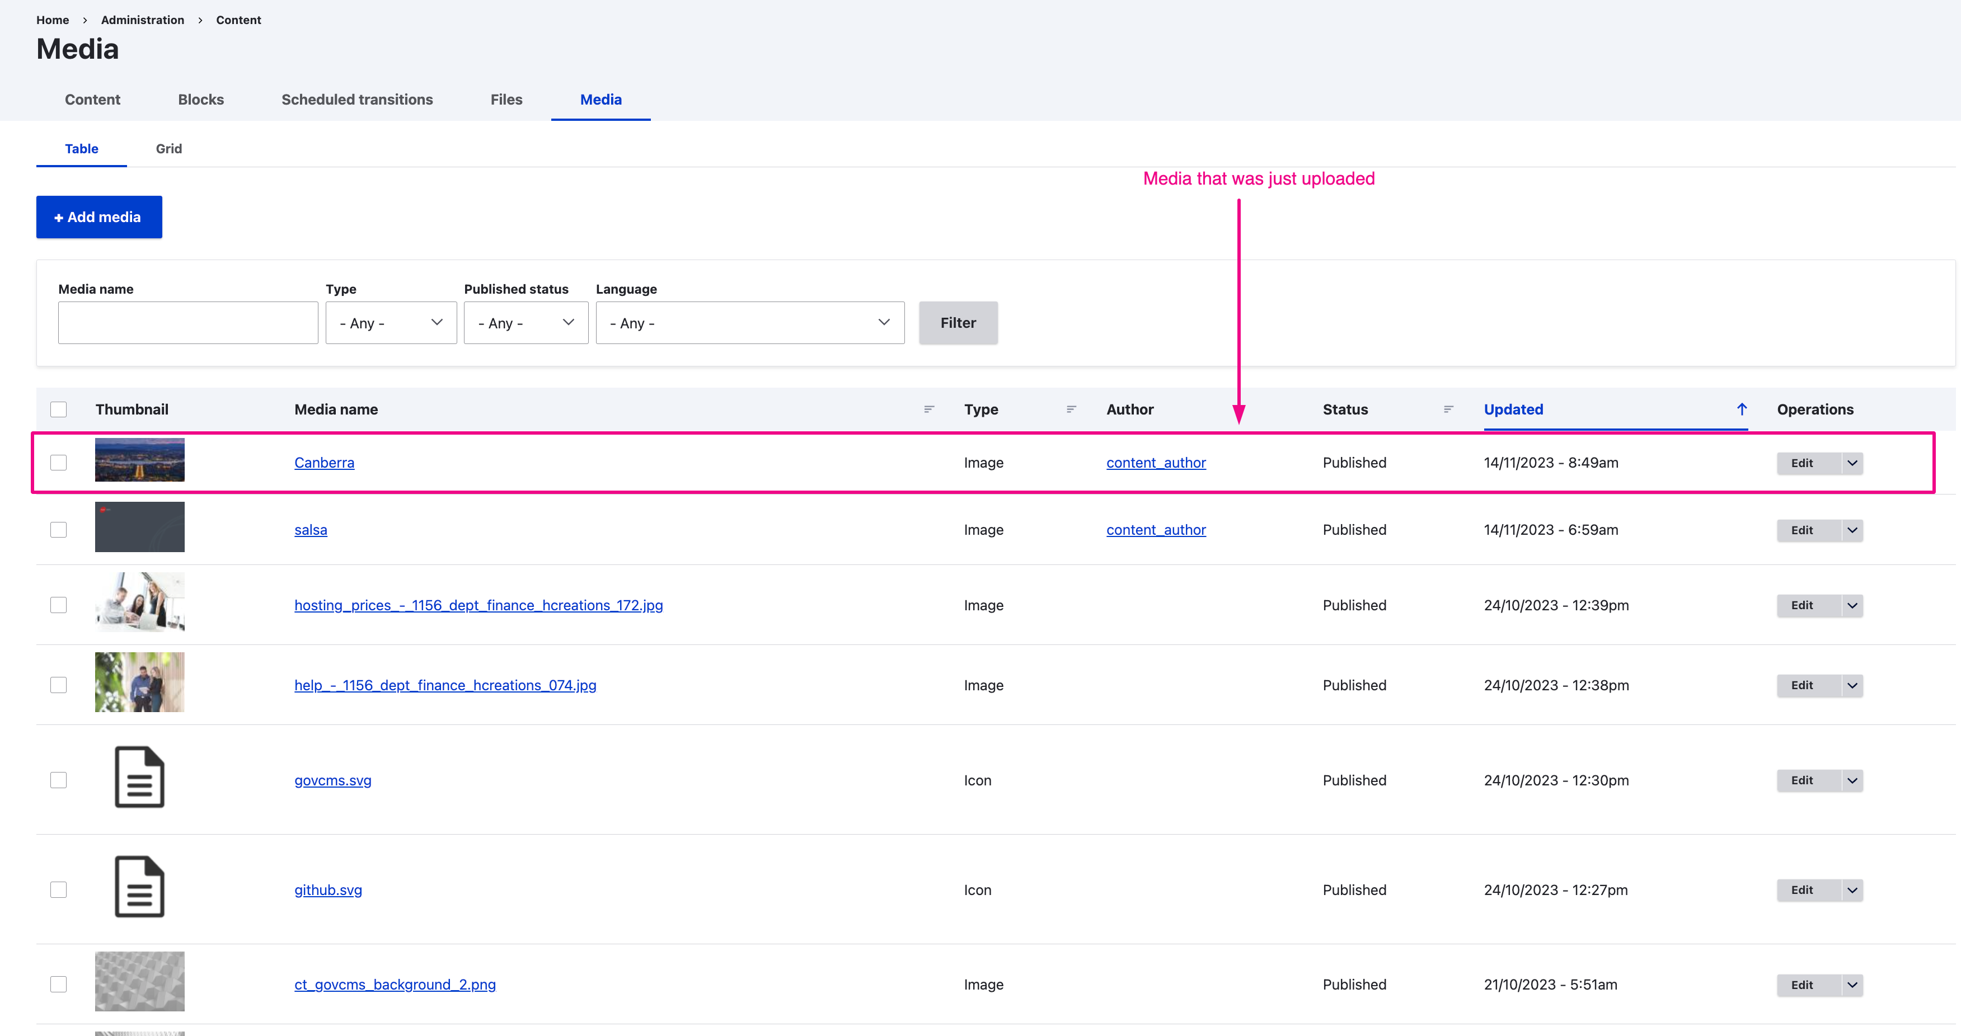The width and height of the screenshot is (1961, 1036).
Task: Select the Canberra row checkbox
Action: point(59,463)
